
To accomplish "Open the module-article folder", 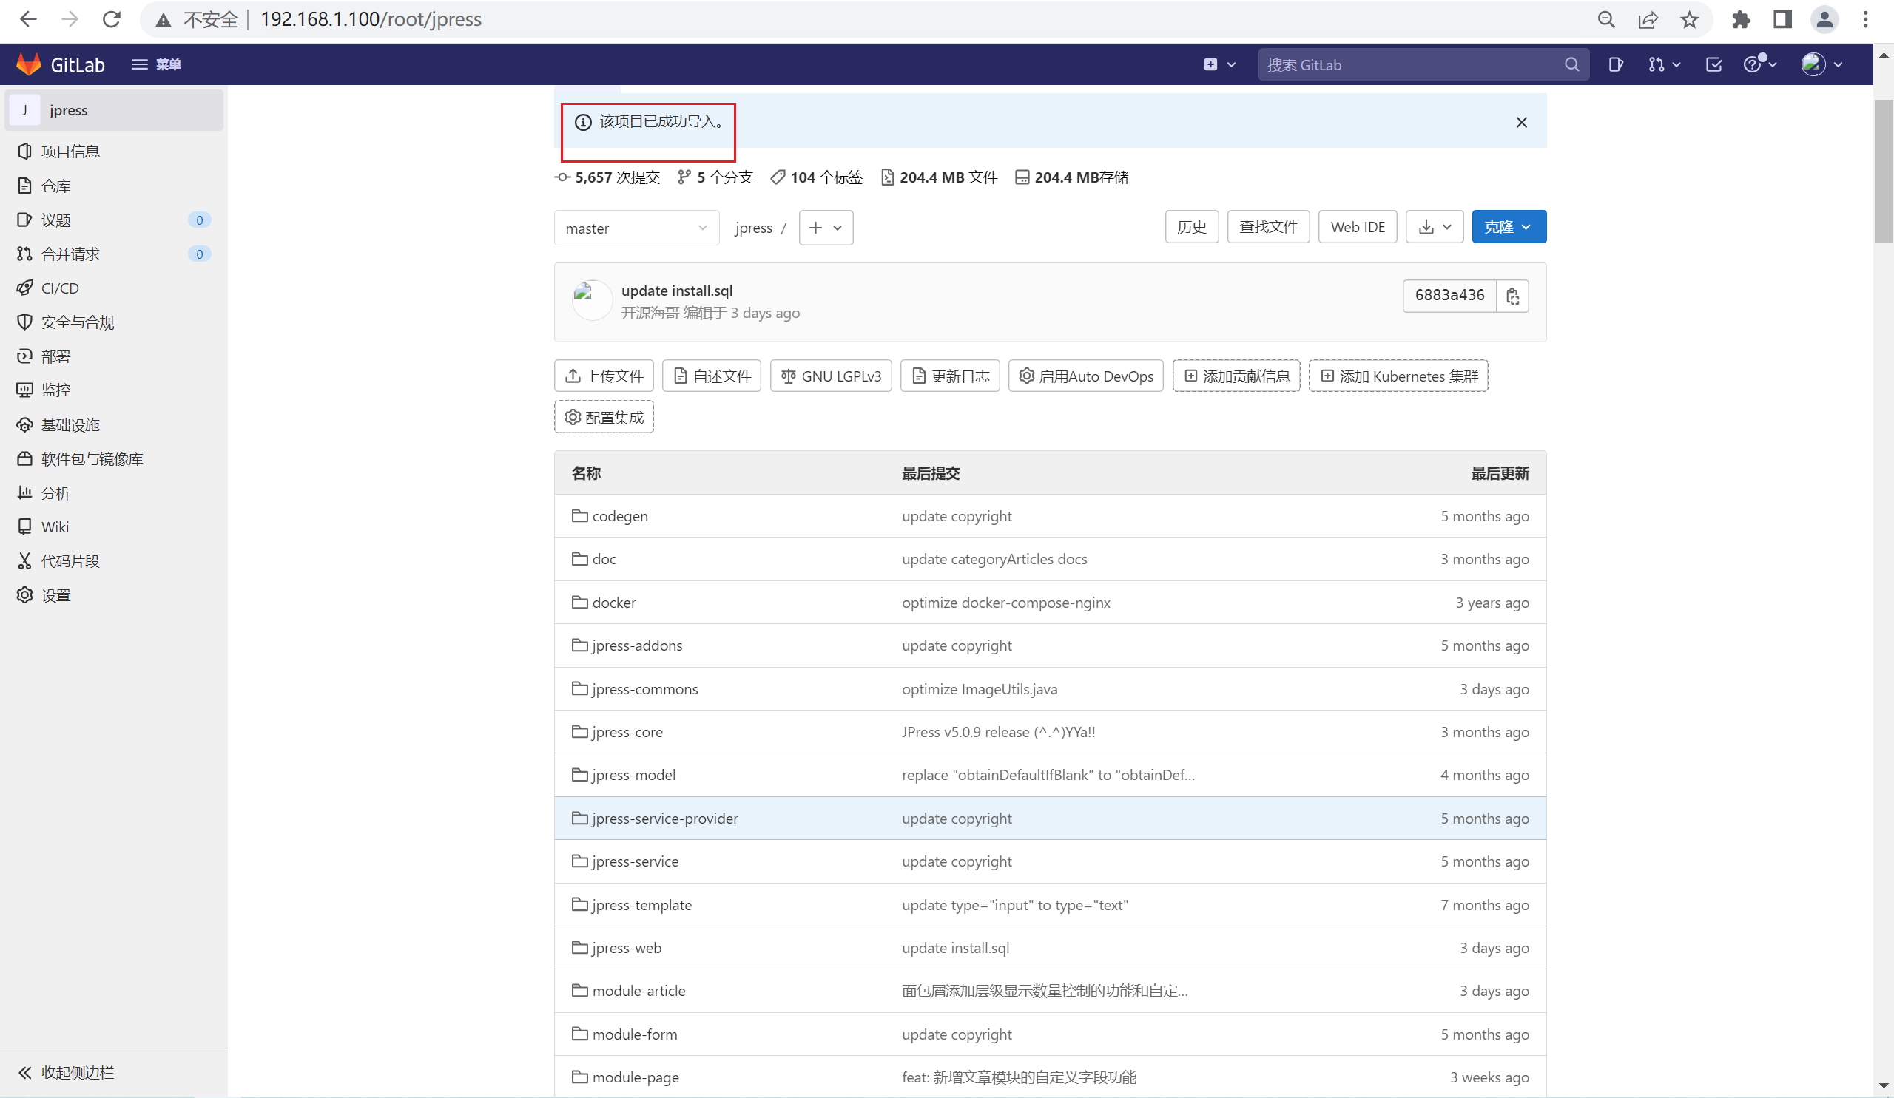I will coord(638,991).
